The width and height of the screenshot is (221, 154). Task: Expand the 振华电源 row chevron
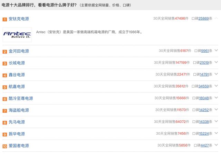pos(216,133)
